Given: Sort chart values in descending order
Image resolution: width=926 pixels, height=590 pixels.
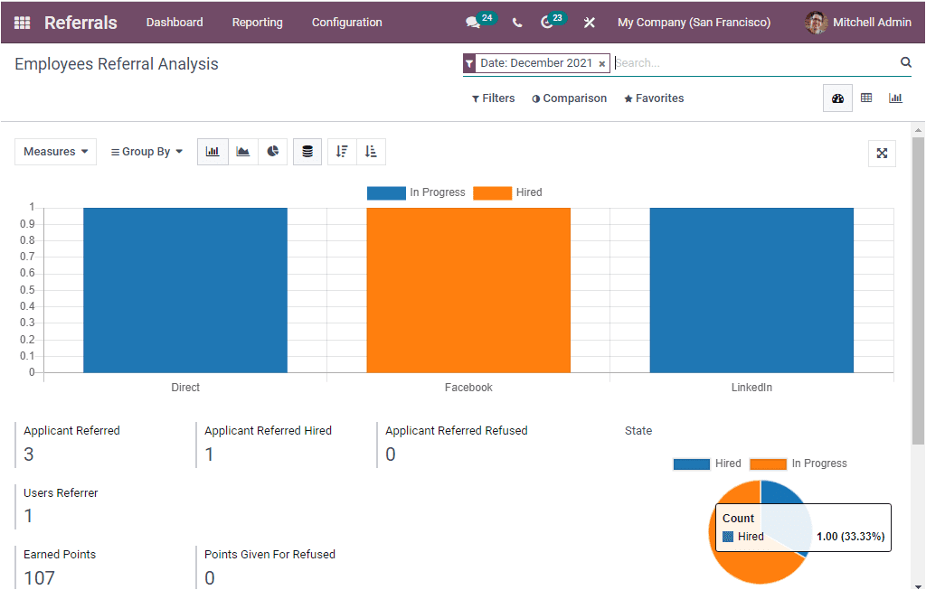Looking at the screenshot, I should point(341,151).
